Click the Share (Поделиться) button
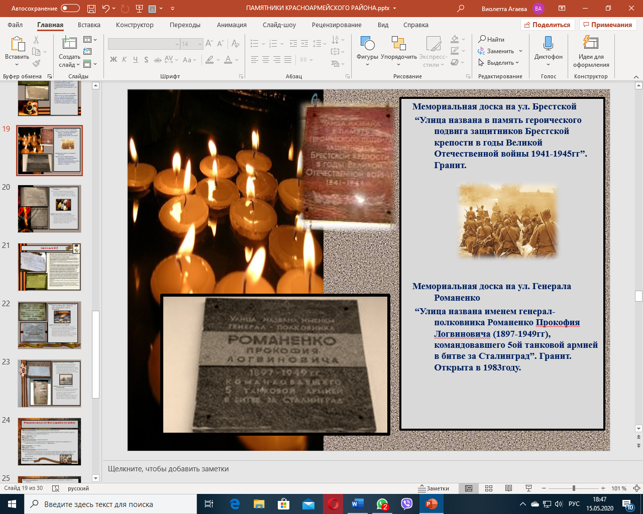 548,25
